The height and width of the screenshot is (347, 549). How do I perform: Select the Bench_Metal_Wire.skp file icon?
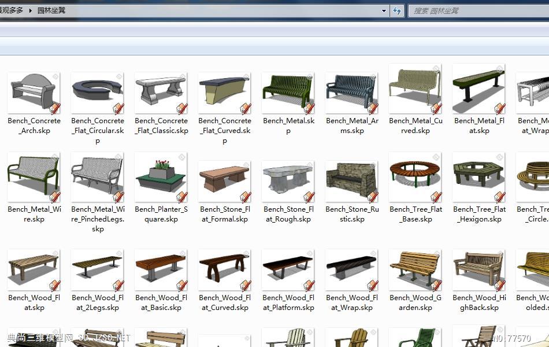(34, 177)
